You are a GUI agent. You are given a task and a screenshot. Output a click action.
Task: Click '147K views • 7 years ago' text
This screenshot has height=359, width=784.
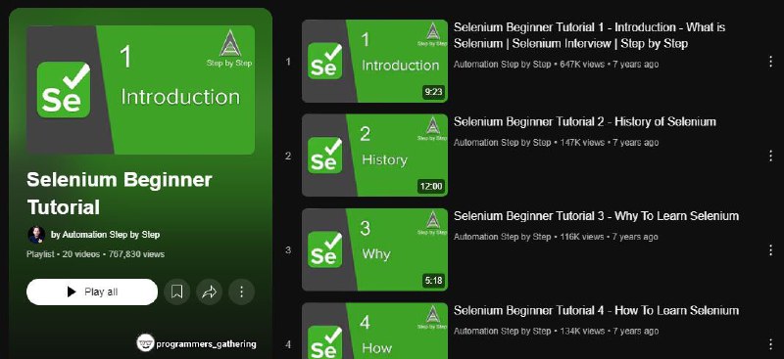[x=609, y=143]
